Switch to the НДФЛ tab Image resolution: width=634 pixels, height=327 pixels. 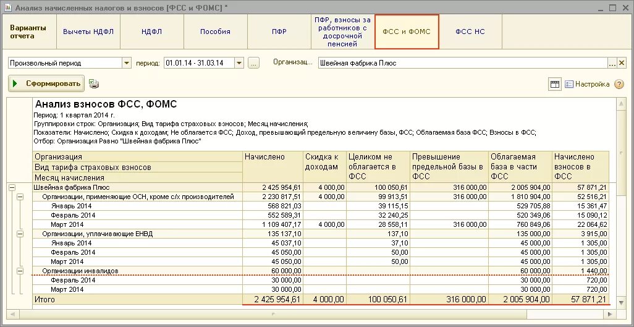[x=152, y=32]
